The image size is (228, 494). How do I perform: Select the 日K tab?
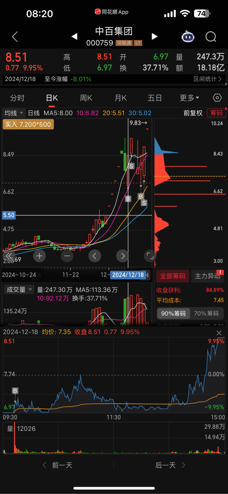pyautogui.click(x=52, y=98)
